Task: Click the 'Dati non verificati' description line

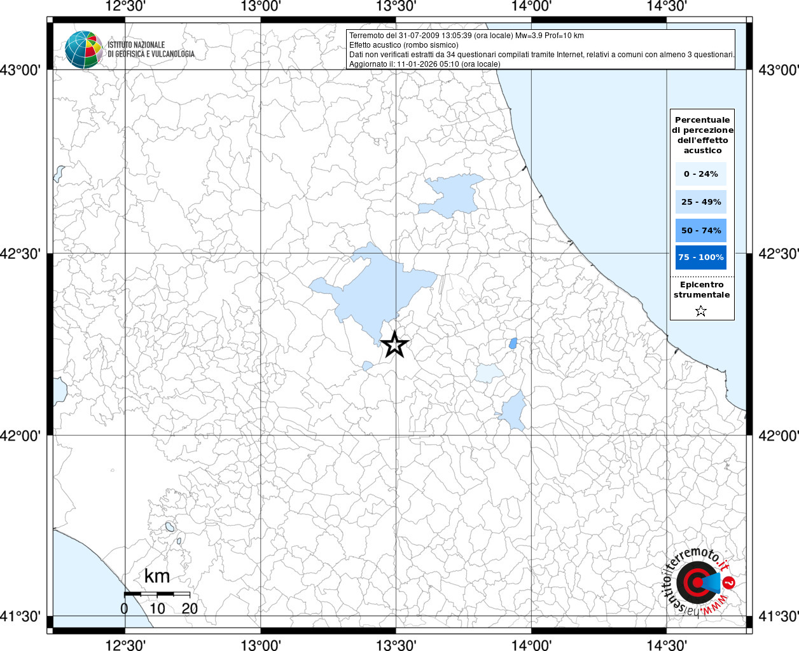Action: (x=542, y=55)
